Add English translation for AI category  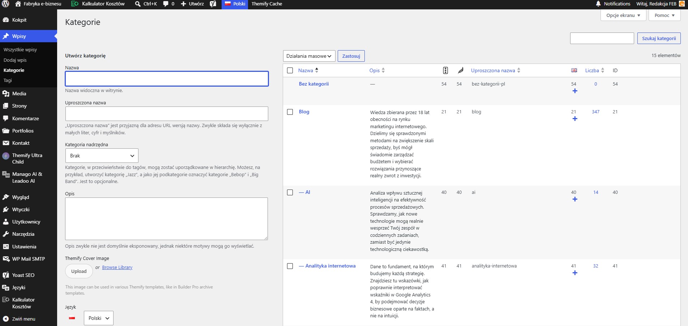pos(575,199)
